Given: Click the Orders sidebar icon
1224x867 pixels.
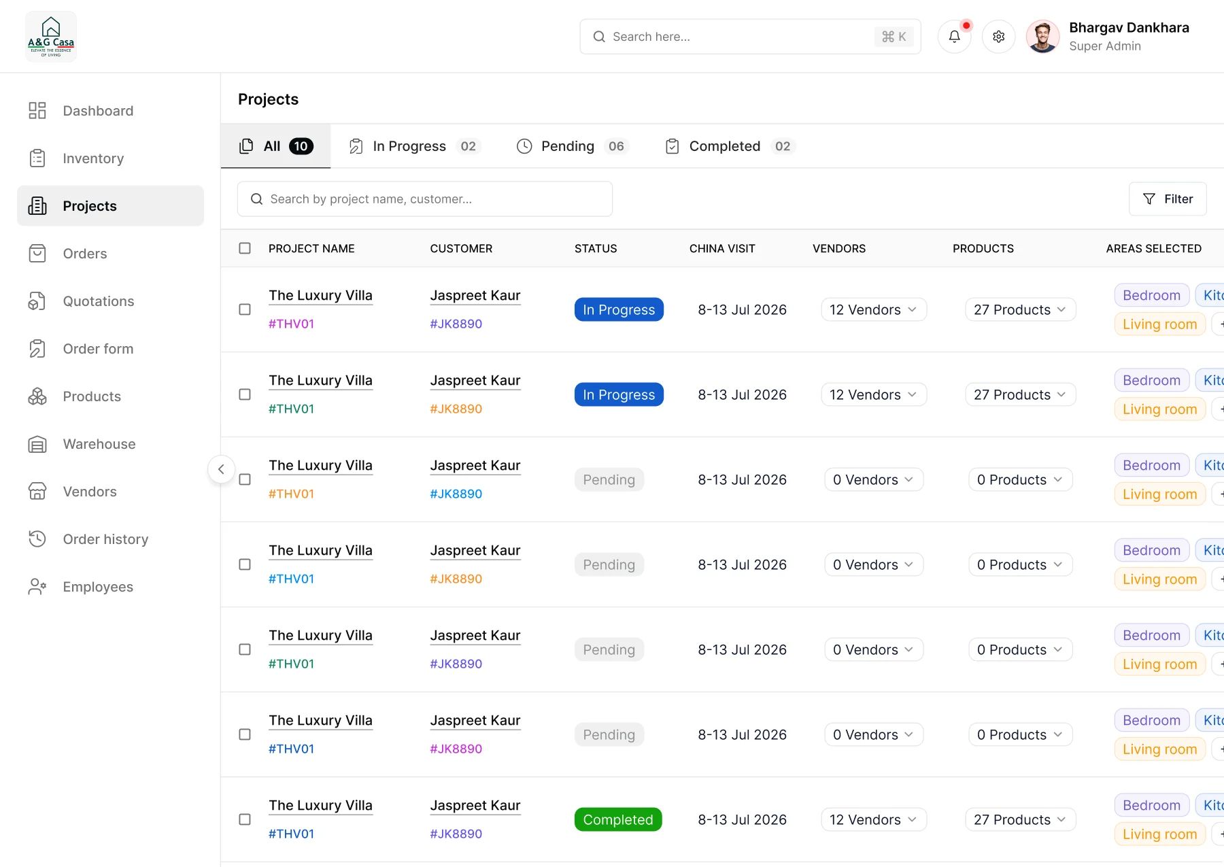Looking at the screenshot, I should 37,254.
